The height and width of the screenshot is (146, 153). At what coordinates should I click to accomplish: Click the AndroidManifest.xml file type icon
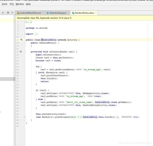(18, 13)
